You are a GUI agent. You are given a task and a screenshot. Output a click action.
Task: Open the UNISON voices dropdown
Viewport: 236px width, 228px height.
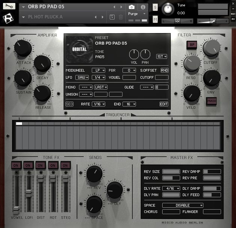[x=86, y=94]
